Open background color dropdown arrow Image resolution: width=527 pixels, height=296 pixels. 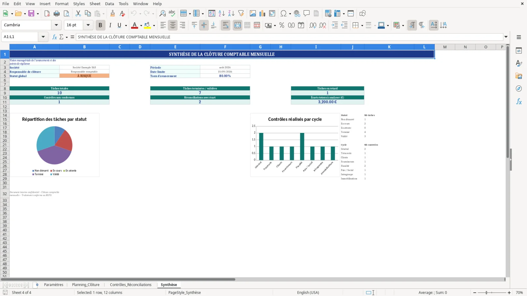coord(154,25)
